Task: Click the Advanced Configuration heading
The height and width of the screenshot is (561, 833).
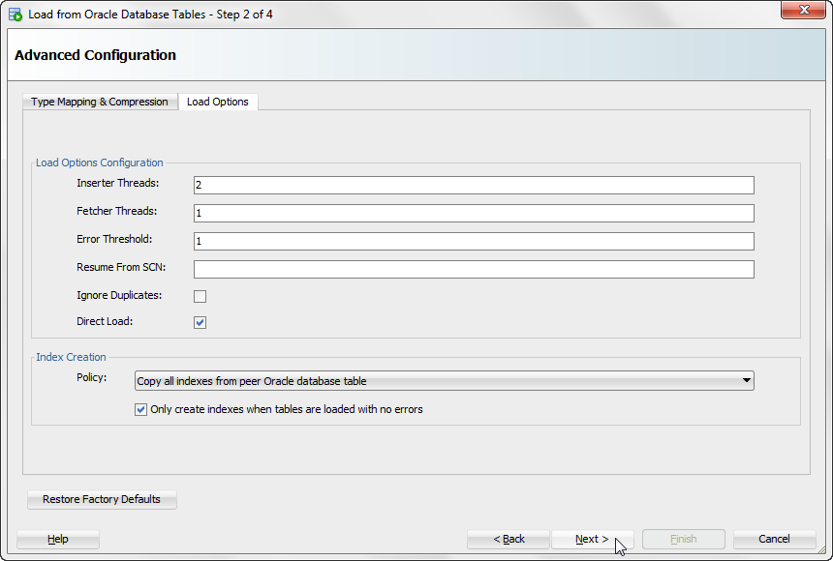Action: 95,55
